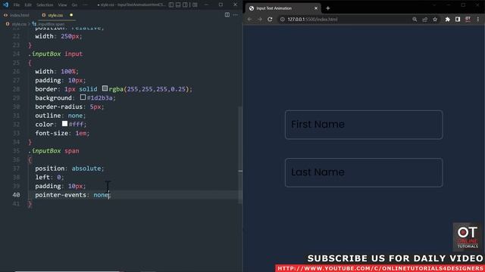The width and height of the screenshot is (485, 272).
Task: Toggle the panel layout icon
Action: (x=178, y=5)
